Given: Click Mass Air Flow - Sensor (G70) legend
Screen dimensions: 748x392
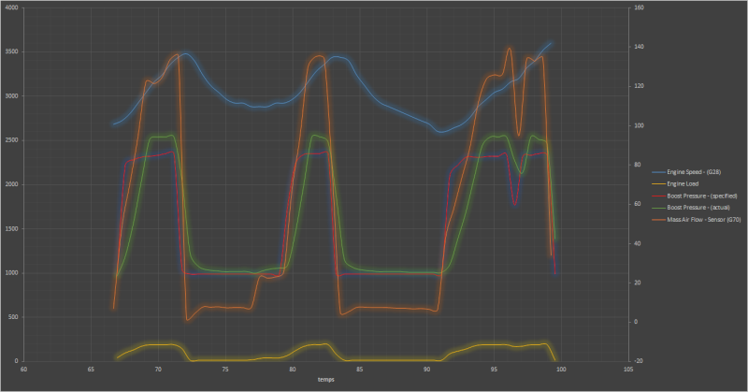Looking at the screenshot, I should (x=701, y=220).
